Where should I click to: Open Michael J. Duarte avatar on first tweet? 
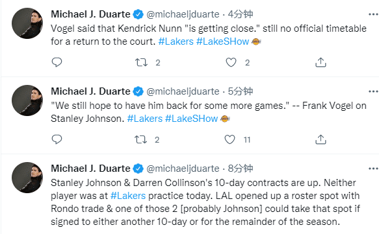[27, 23]
